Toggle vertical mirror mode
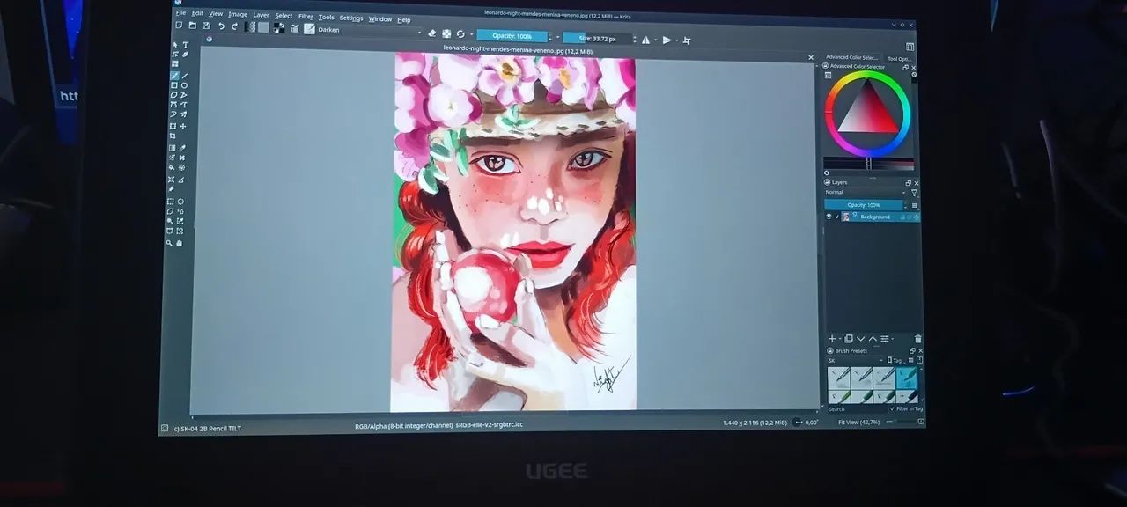1127x507 pixels. coord(667,40)
